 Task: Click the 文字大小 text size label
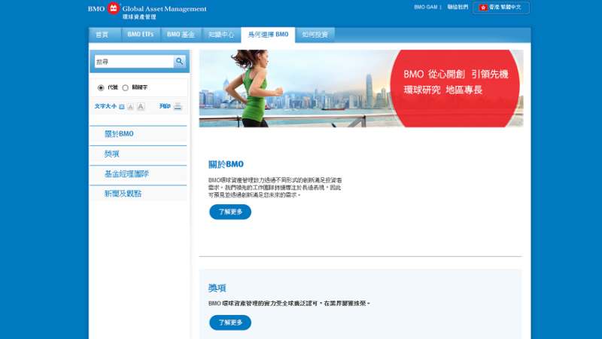pos(105,106)
